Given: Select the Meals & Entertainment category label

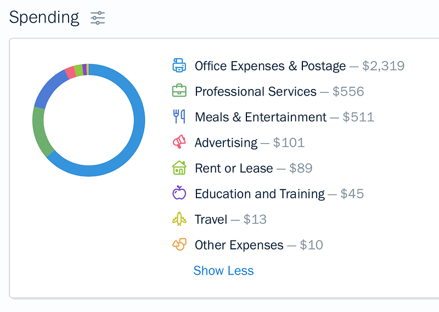Looking at the screenshot, I should tap(261, 117).
